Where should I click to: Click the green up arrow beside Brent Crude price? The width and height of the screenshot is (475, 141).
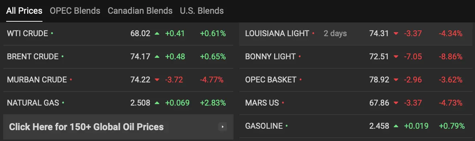[157, 57]
